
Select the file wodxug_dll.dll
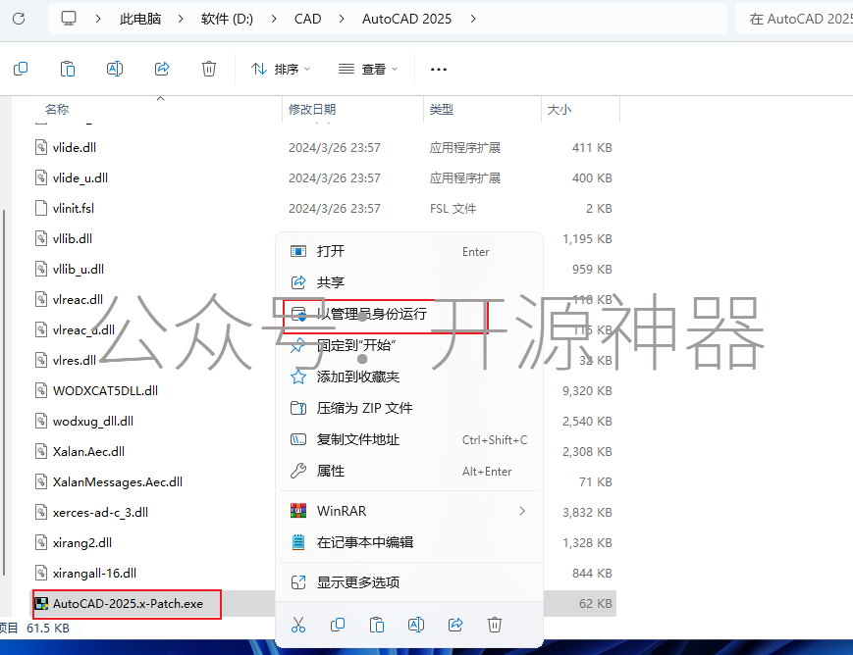coord(93,422)
